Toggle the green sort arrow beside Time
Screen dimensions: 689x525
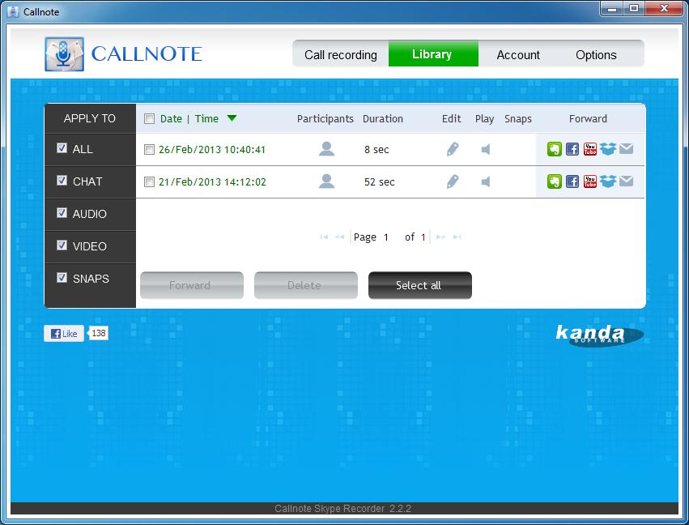coord(232,117)
